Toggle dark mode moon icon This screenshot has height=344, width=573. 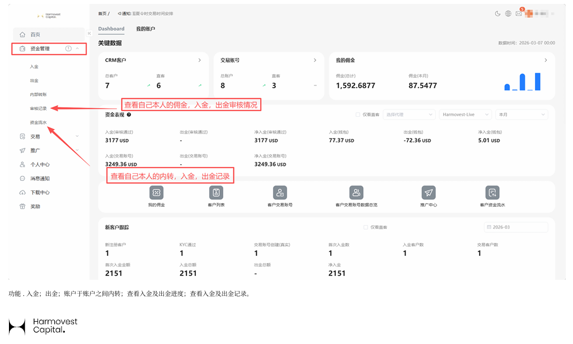pyautogui.click(x=497, y=13)
